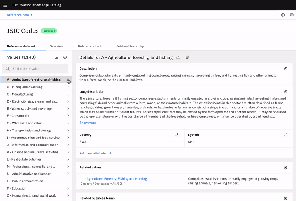
Task: Delete value A with trash icon
Action: tap(187, 57)
